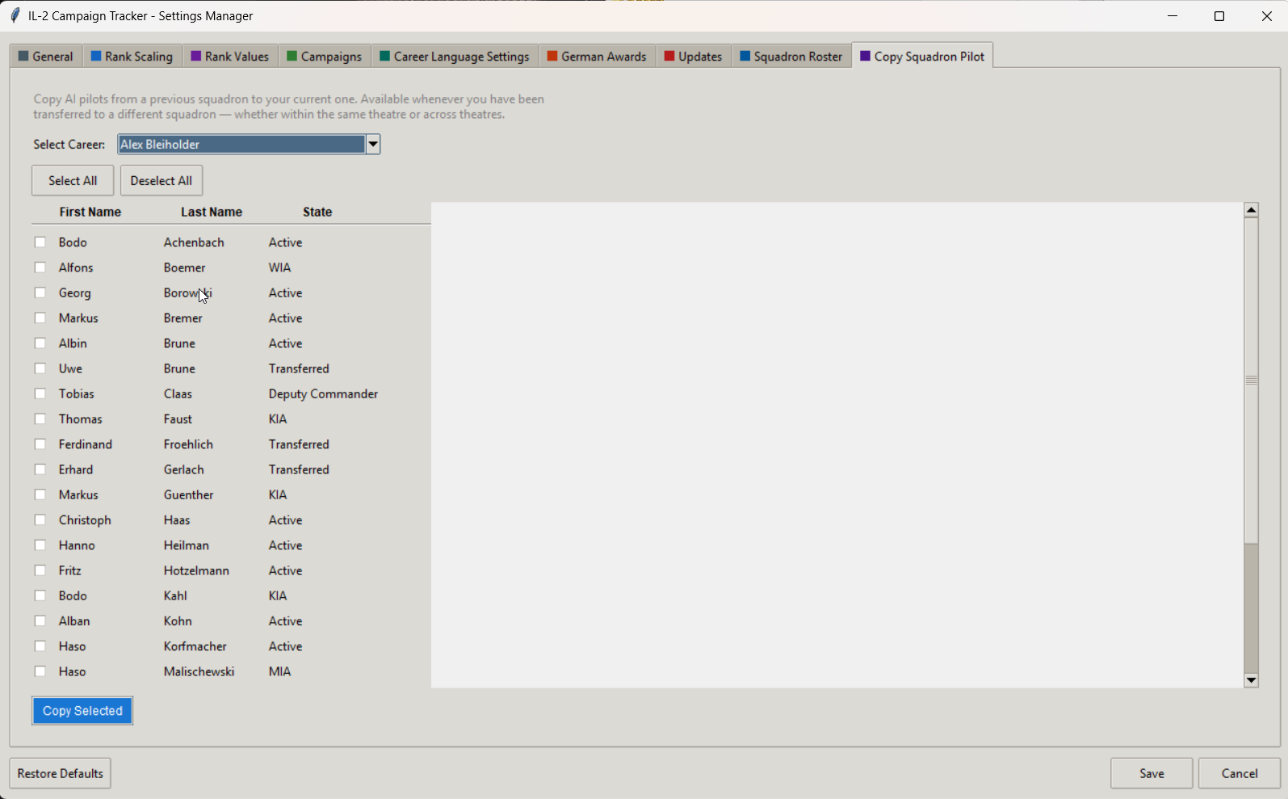Click the scroll down arrow of pilot list

[1251, 680]
